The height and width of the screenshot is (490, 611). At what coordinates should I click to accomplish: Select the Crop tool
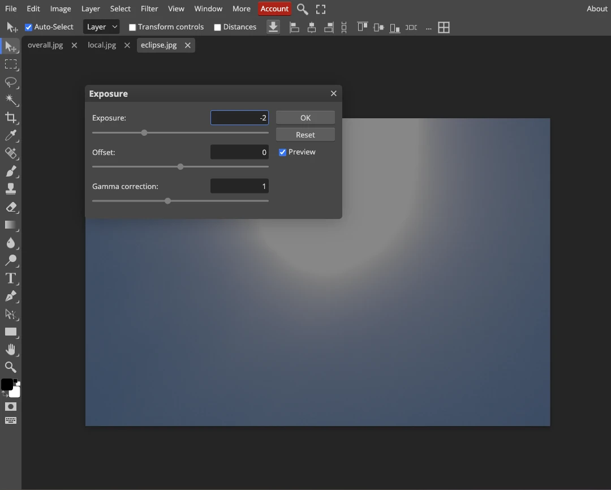tap(11, 117)
